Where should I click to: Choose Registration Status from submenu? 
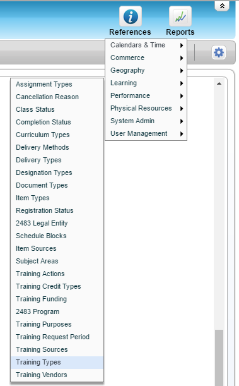(57, 211)
